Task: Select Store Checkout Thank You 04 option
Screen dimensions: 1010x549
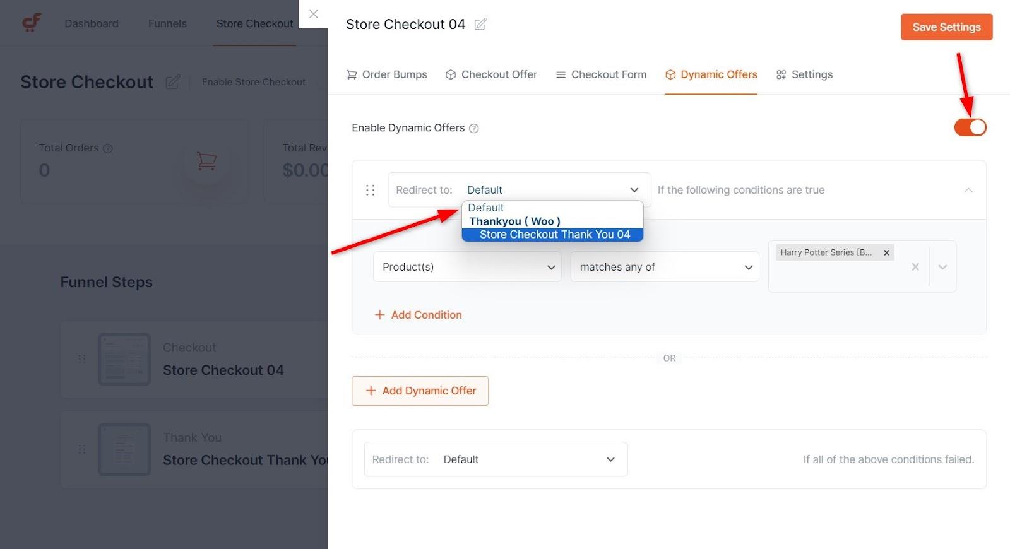Action: coord(552,235)
